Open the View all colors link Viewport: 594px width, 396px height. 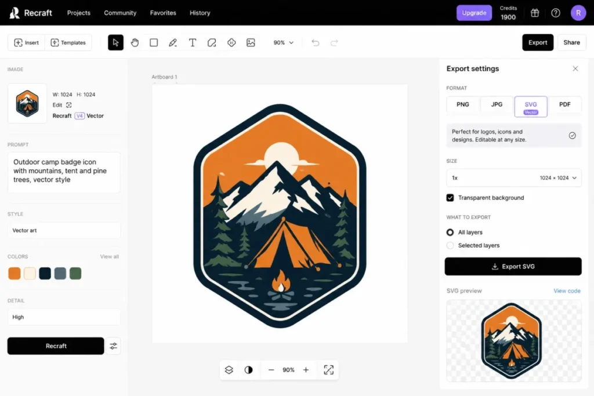[x=110, y=257]
